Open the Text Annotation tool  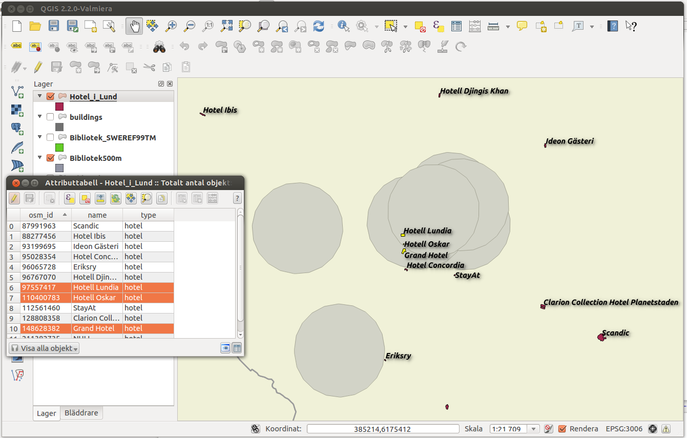pyautogui.click(x=578, y=26)
